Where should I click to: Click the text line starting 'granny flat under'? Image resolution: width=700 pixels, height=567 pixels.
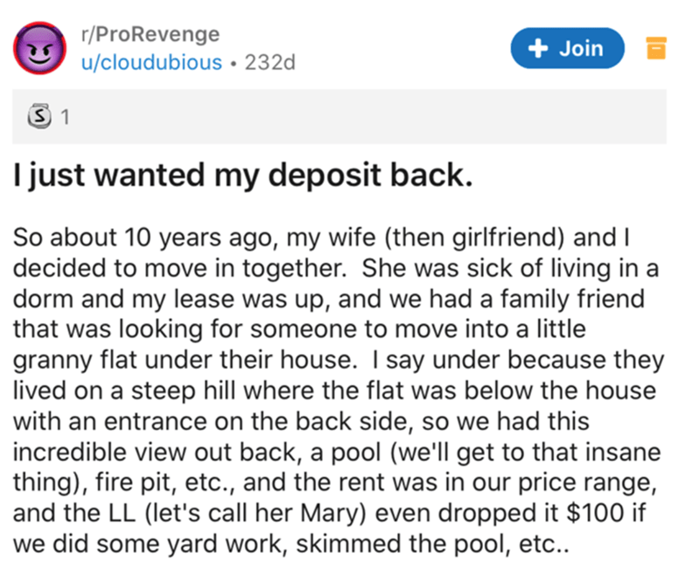(339, 361)
